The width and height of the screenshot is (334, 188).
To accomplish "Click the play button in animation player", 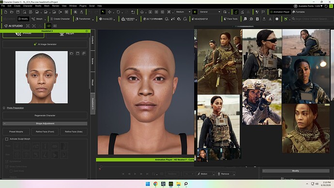I will [x=135, y=174].
